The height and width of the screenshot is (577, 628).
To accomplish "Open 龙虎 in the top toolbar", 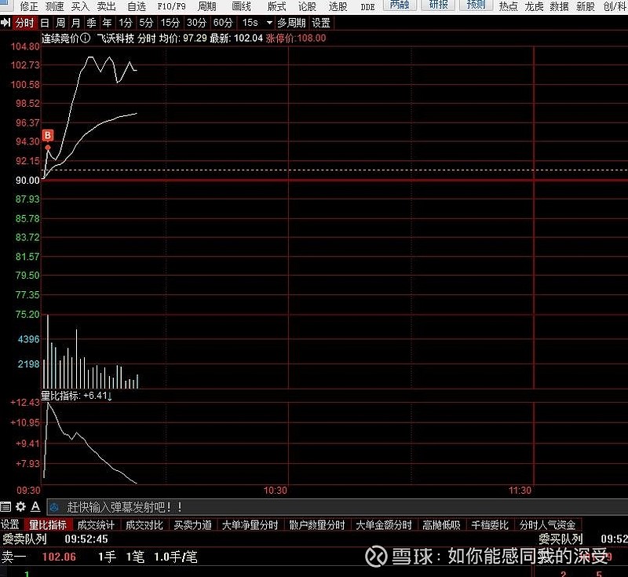I will point(534,6).
